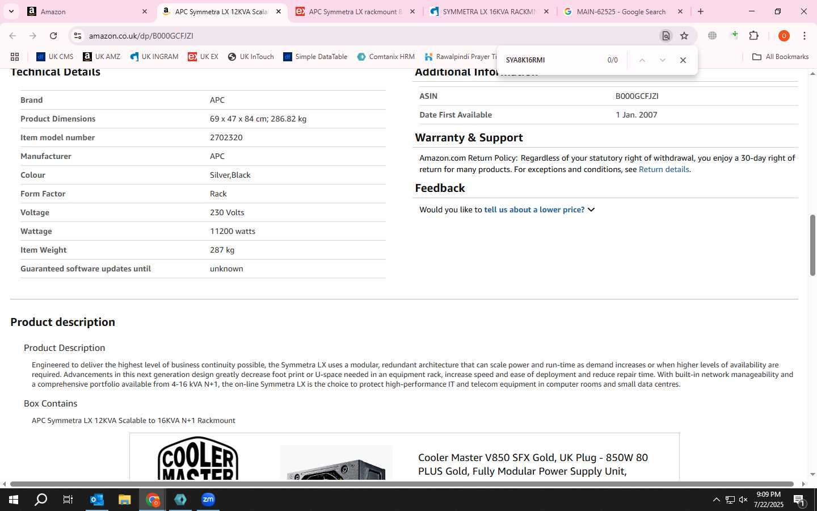Open the Windows Start menu
The height and width of the screenshot is (511, 817).
coord(14,500)
